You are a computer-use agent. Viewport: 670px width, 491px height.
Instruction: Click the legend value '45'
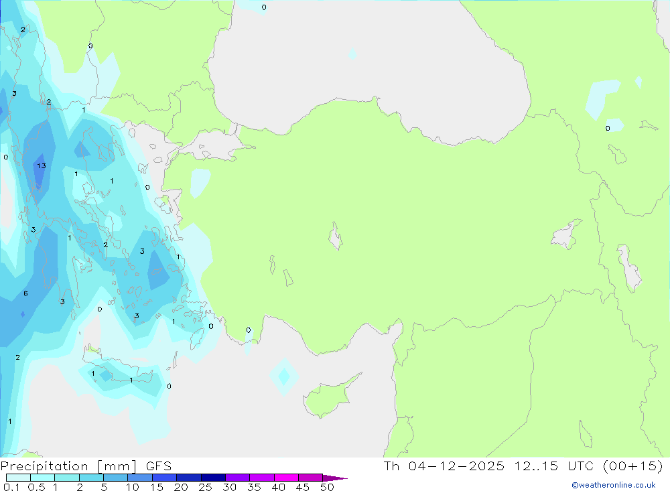[x=303, y=487]
